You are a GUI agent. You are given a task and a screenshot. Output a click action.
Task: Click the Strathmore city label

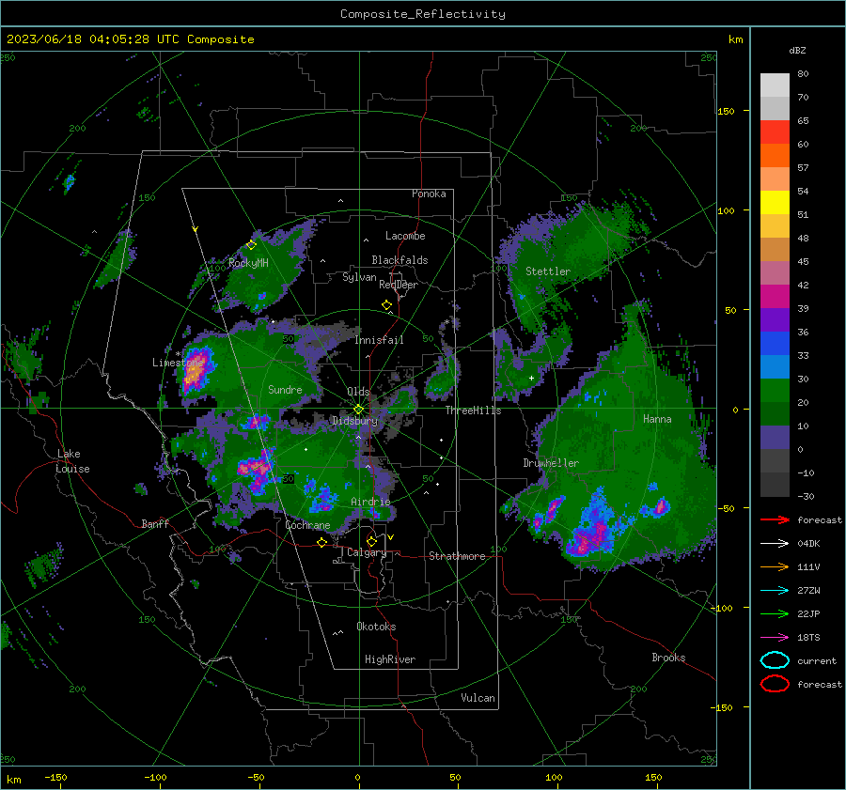click(x=457, y=556)
